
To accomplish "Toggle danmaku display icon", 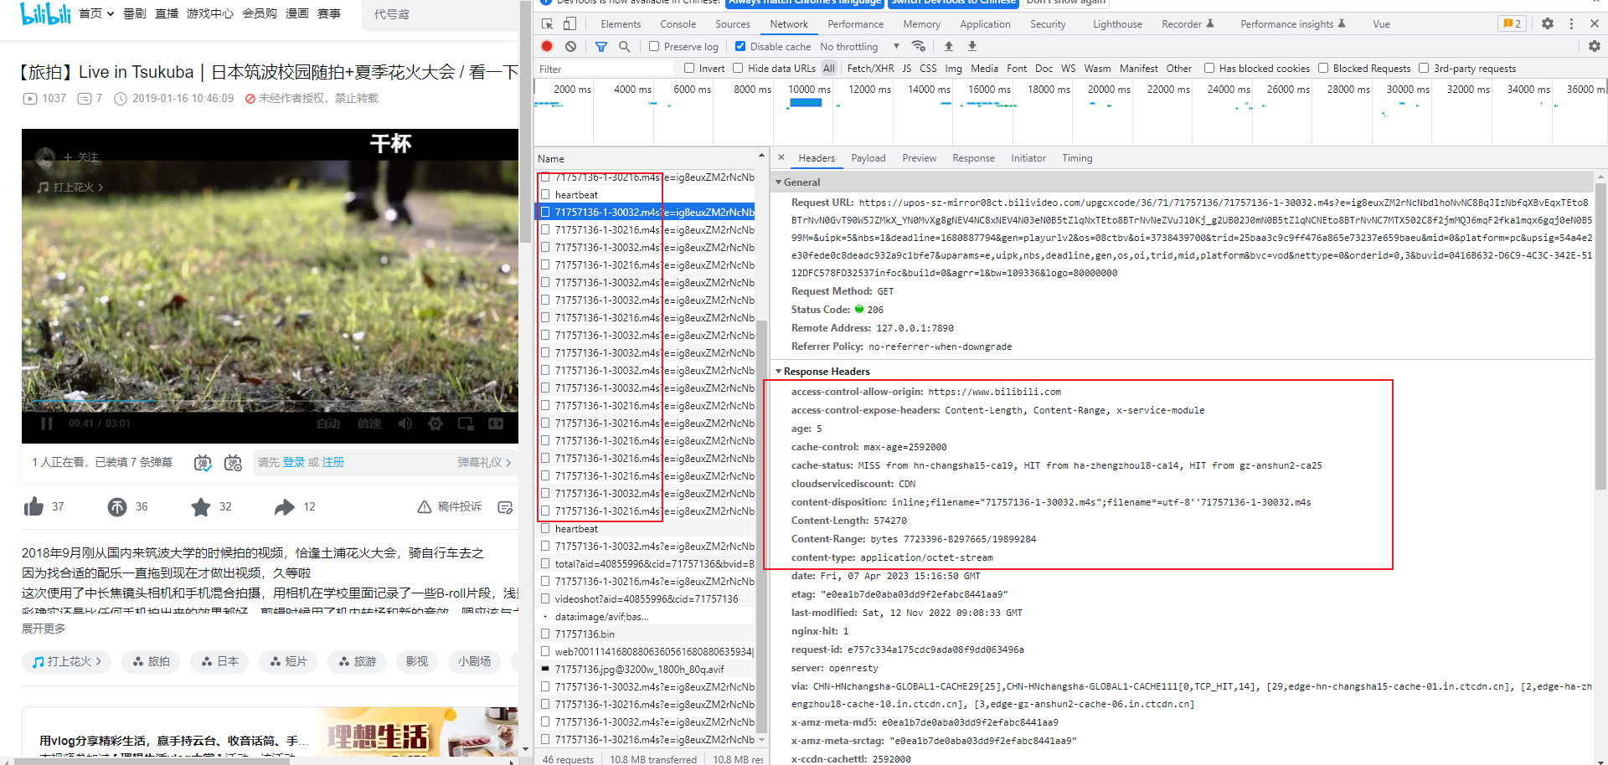I will 203,463.
